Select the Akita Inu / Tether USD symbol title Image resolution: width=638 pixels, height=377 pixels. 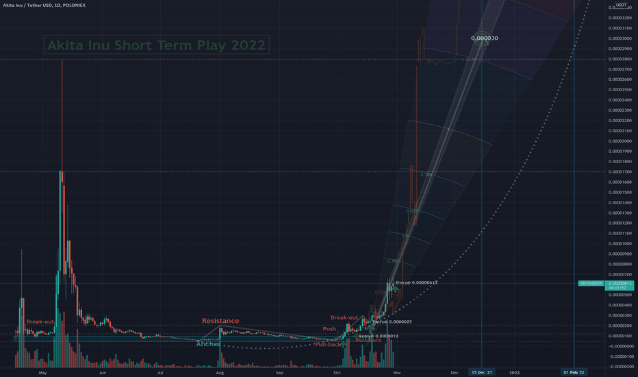pyautogui.click(x=44, y=5)
